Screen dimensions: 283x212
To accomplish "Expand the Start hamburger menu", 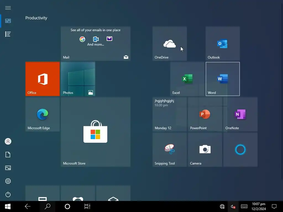I will [x=8, y=8].
